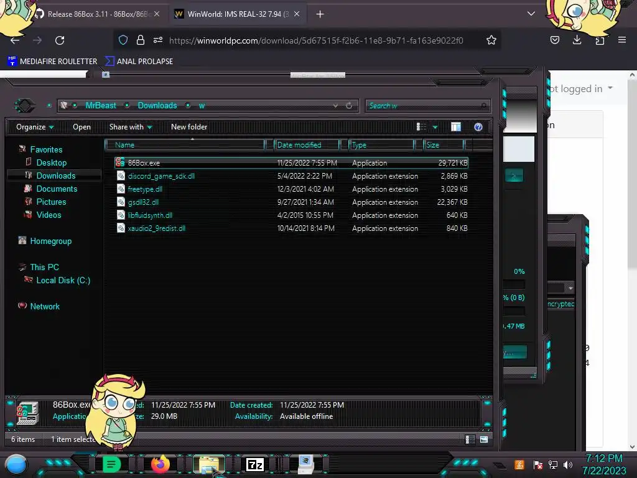Go back in Firefox browser

pos(15,40)
